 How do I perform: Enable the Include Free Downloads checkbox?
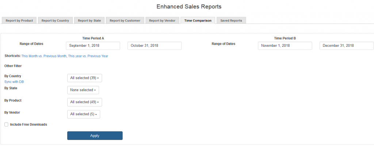[6, 125]
